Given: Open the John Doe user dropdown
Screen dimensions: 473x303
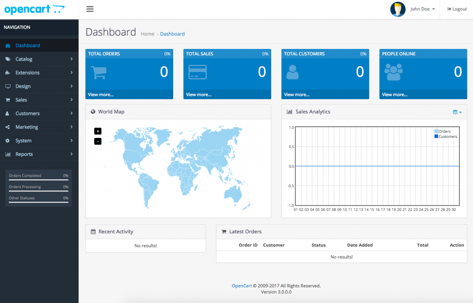Looking at the screenshot, I should (422, 9).
